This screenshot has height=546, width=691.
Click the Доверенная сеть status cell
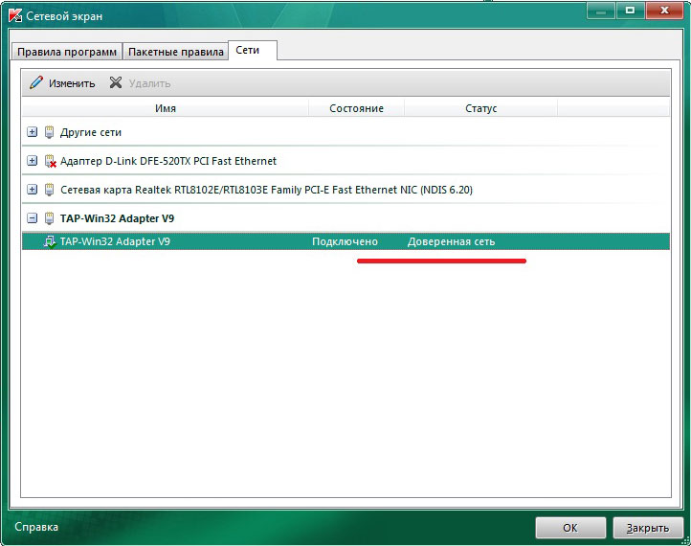(x=451, y=241)
